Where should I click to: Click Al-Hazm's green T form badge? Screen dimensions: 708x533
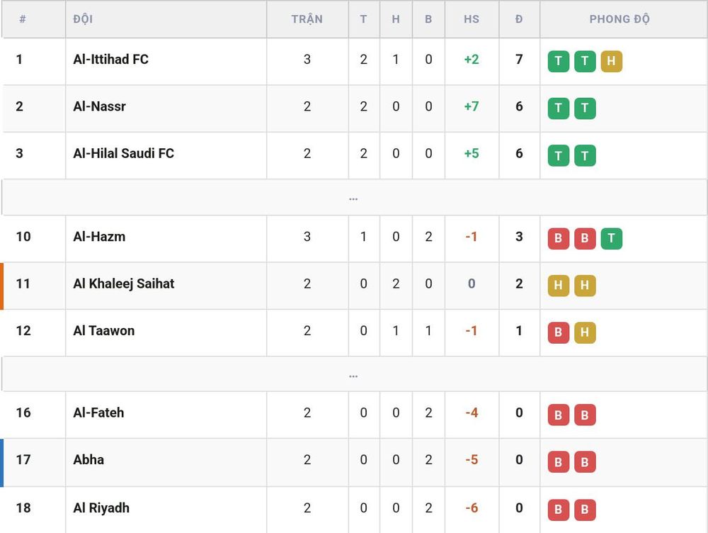pos(612,238)
